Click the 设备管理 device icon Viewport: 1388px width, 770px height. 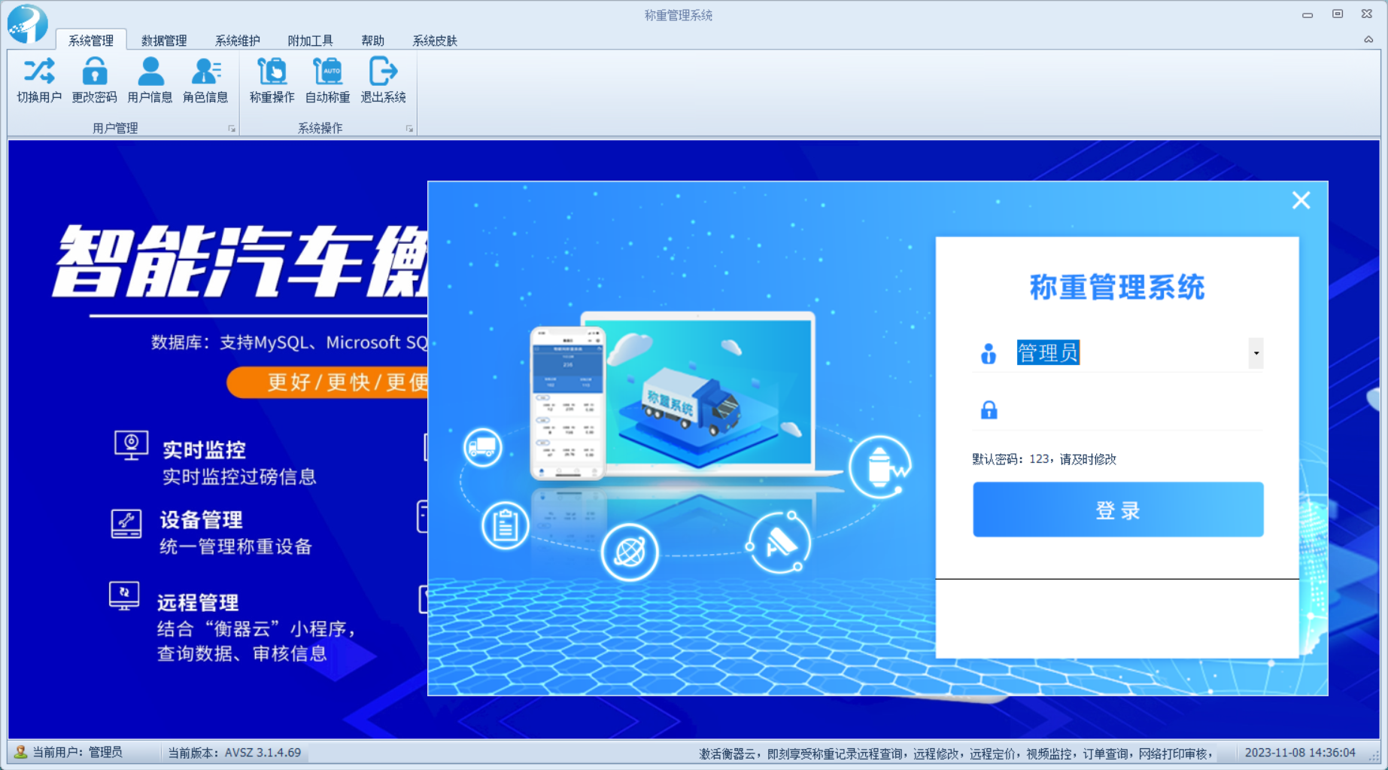tap(126, 523)
